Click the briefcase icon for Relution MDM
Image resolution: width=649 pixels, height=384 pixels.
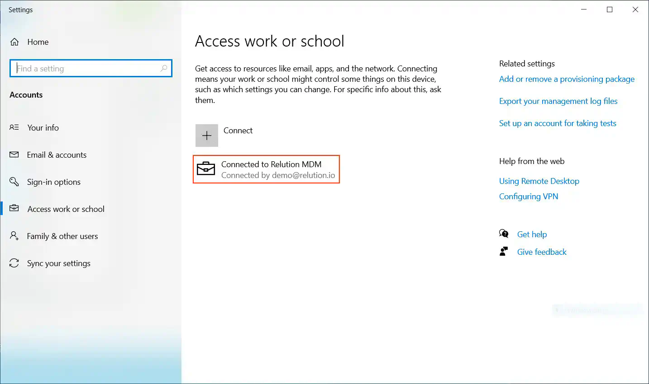[206, 169]
